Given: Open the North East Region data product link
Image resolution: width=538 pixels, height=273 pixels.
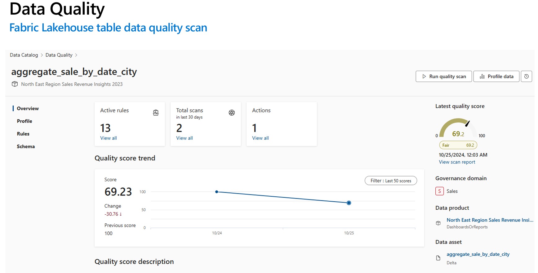Looking at the screenshot, I should pyautogui.click(x=490, y=220).
